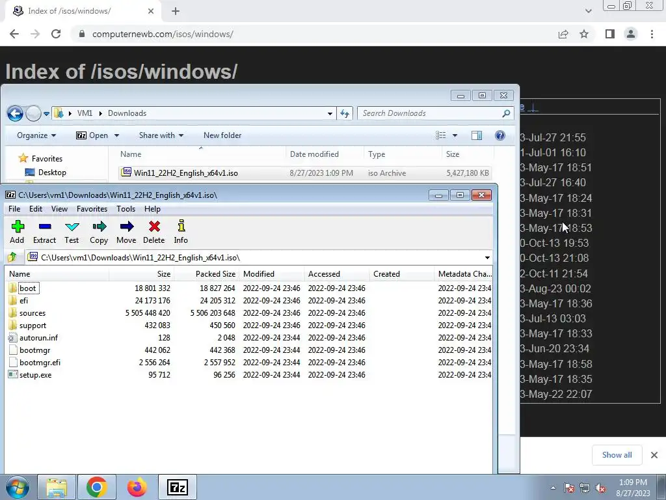Select the support folder in the archive
The height and width of the screenshot is (500, 666).
[33, 326]
